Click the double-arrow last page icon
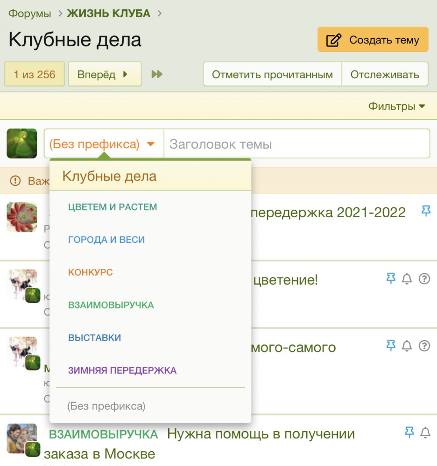The width and height of the screenshot is (437, 466). (157, 75)
